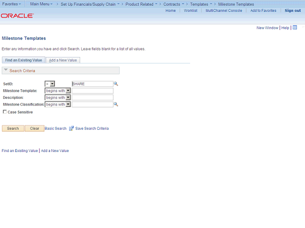Open the Description operator dropdown
Image resolution: width=305 pixels, height=228 pixels.
click(58, 97)
